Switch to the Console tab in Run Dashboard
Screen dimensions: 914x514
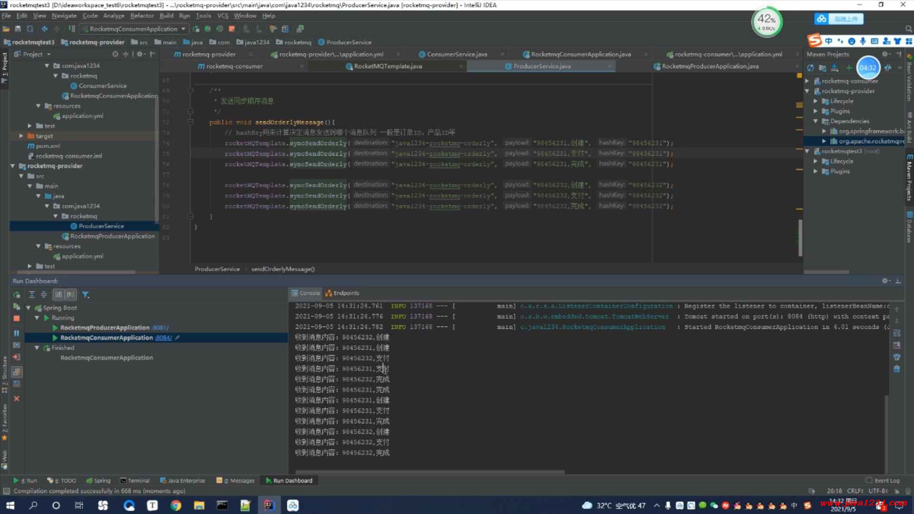point(305,293)
